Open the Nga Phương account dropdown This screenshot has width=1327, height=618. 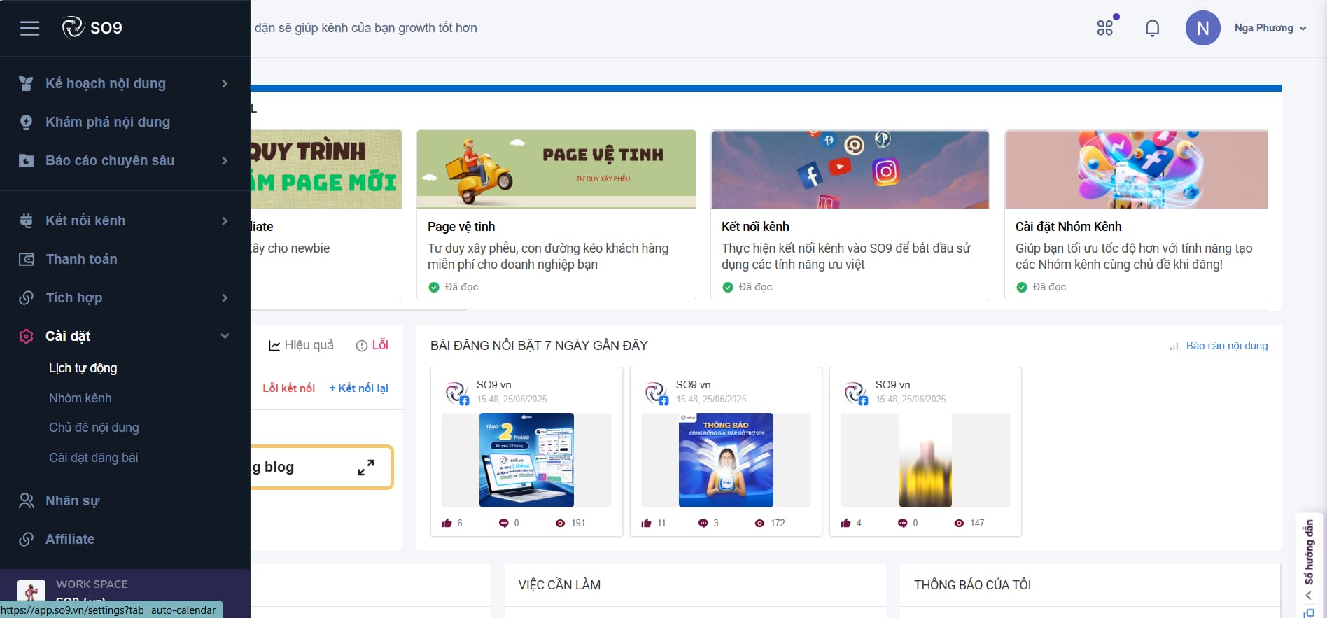(1270, 28)
